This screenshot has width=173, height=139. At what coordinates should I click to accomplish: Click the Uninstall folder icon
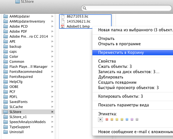(6, 132)
